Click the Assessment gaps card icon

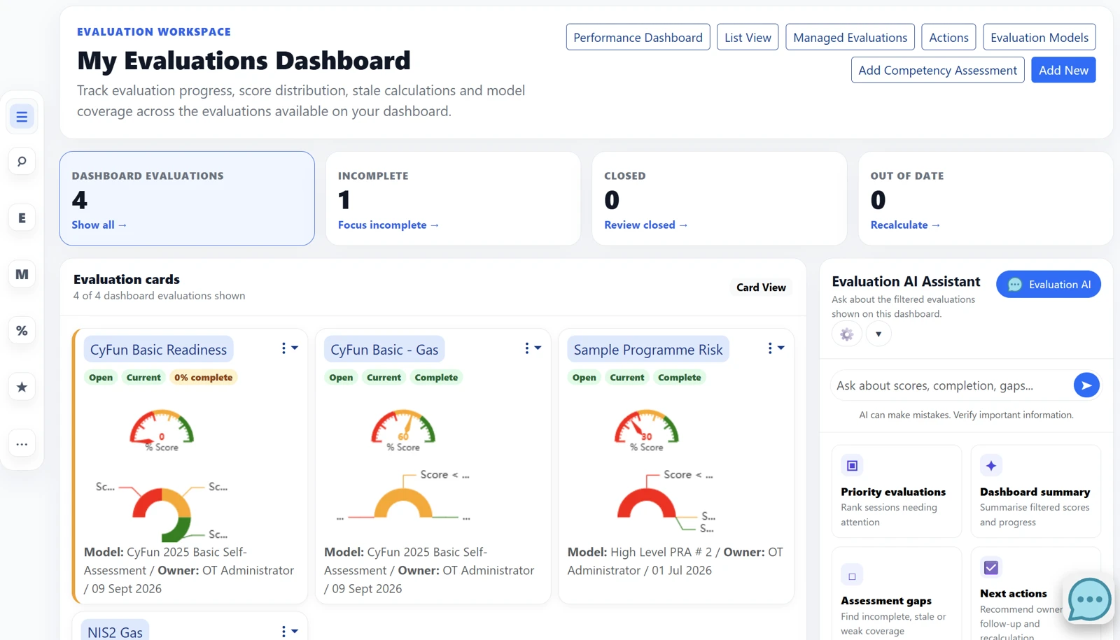(852, 576)
